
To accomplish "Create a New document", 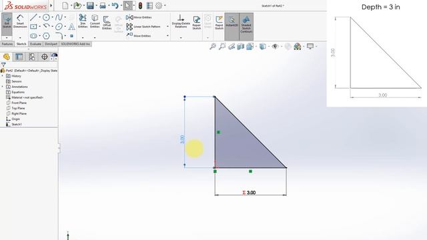I will (65, 5).
